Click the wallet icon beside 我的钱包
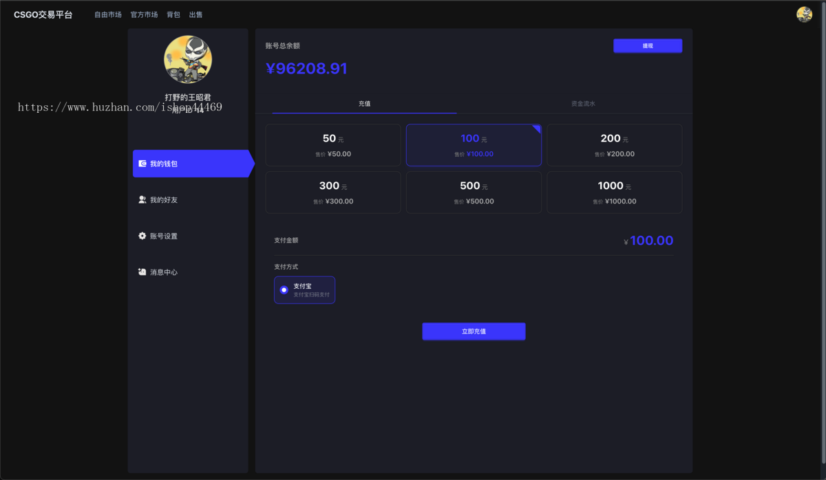Screen dimensions: 826x480 click(142, 164)
